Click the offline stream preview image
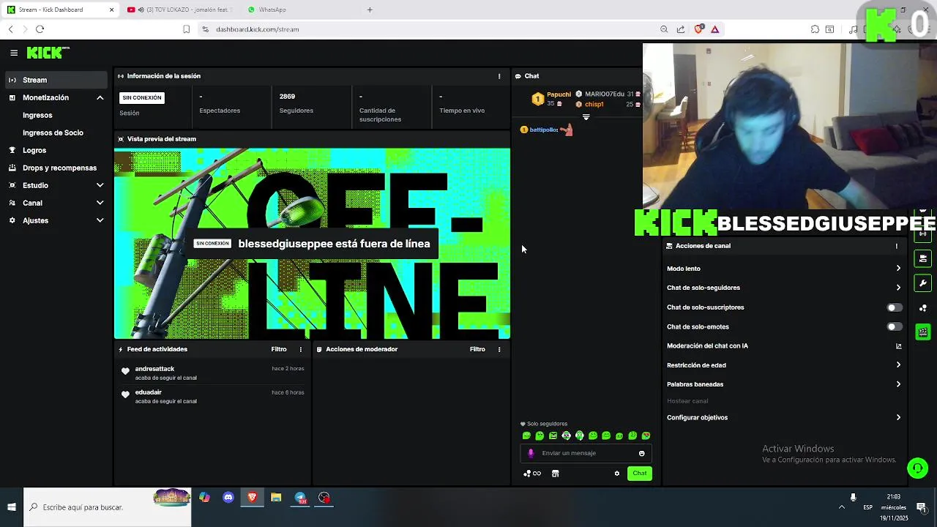 point(312,244)
